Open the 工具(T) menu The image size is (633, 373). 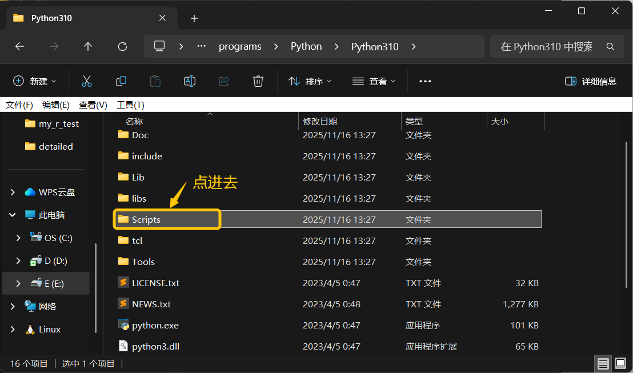130,105
